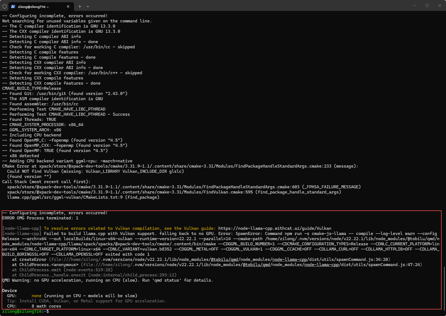Click node-llama-cpp link in ChildProcess.<anonymous> line
This screenshot has width=446, height=316.
[322, 265]
